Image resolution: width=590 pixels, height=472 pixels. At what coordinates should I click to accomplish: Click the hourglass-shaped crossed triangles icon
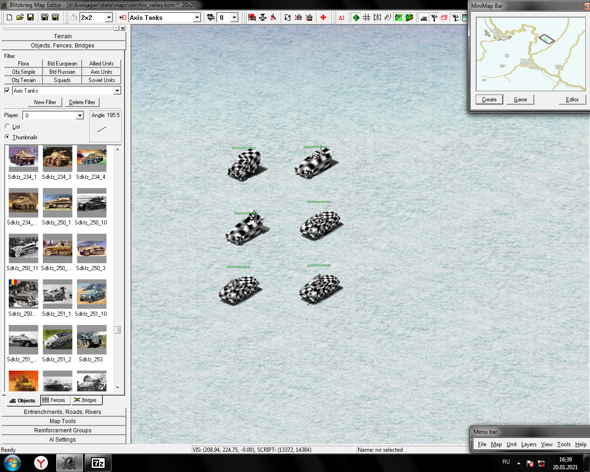pos(378,18)
